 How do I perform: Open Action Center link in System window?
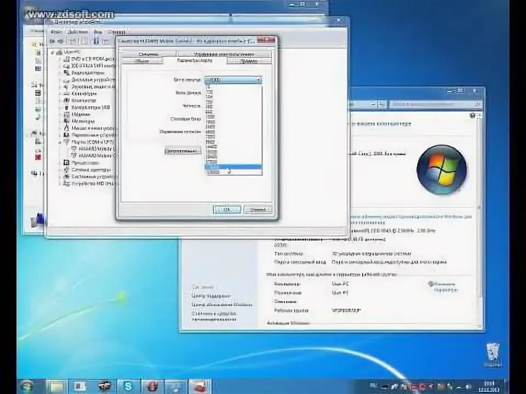[x=211, y=296]
